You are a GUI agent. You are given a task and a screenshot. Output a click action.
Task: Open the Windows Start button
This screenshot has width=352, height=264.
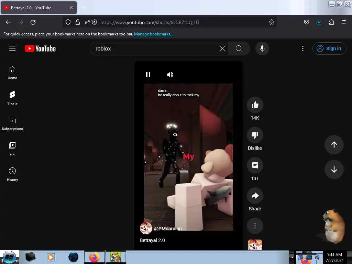point(9,257)
